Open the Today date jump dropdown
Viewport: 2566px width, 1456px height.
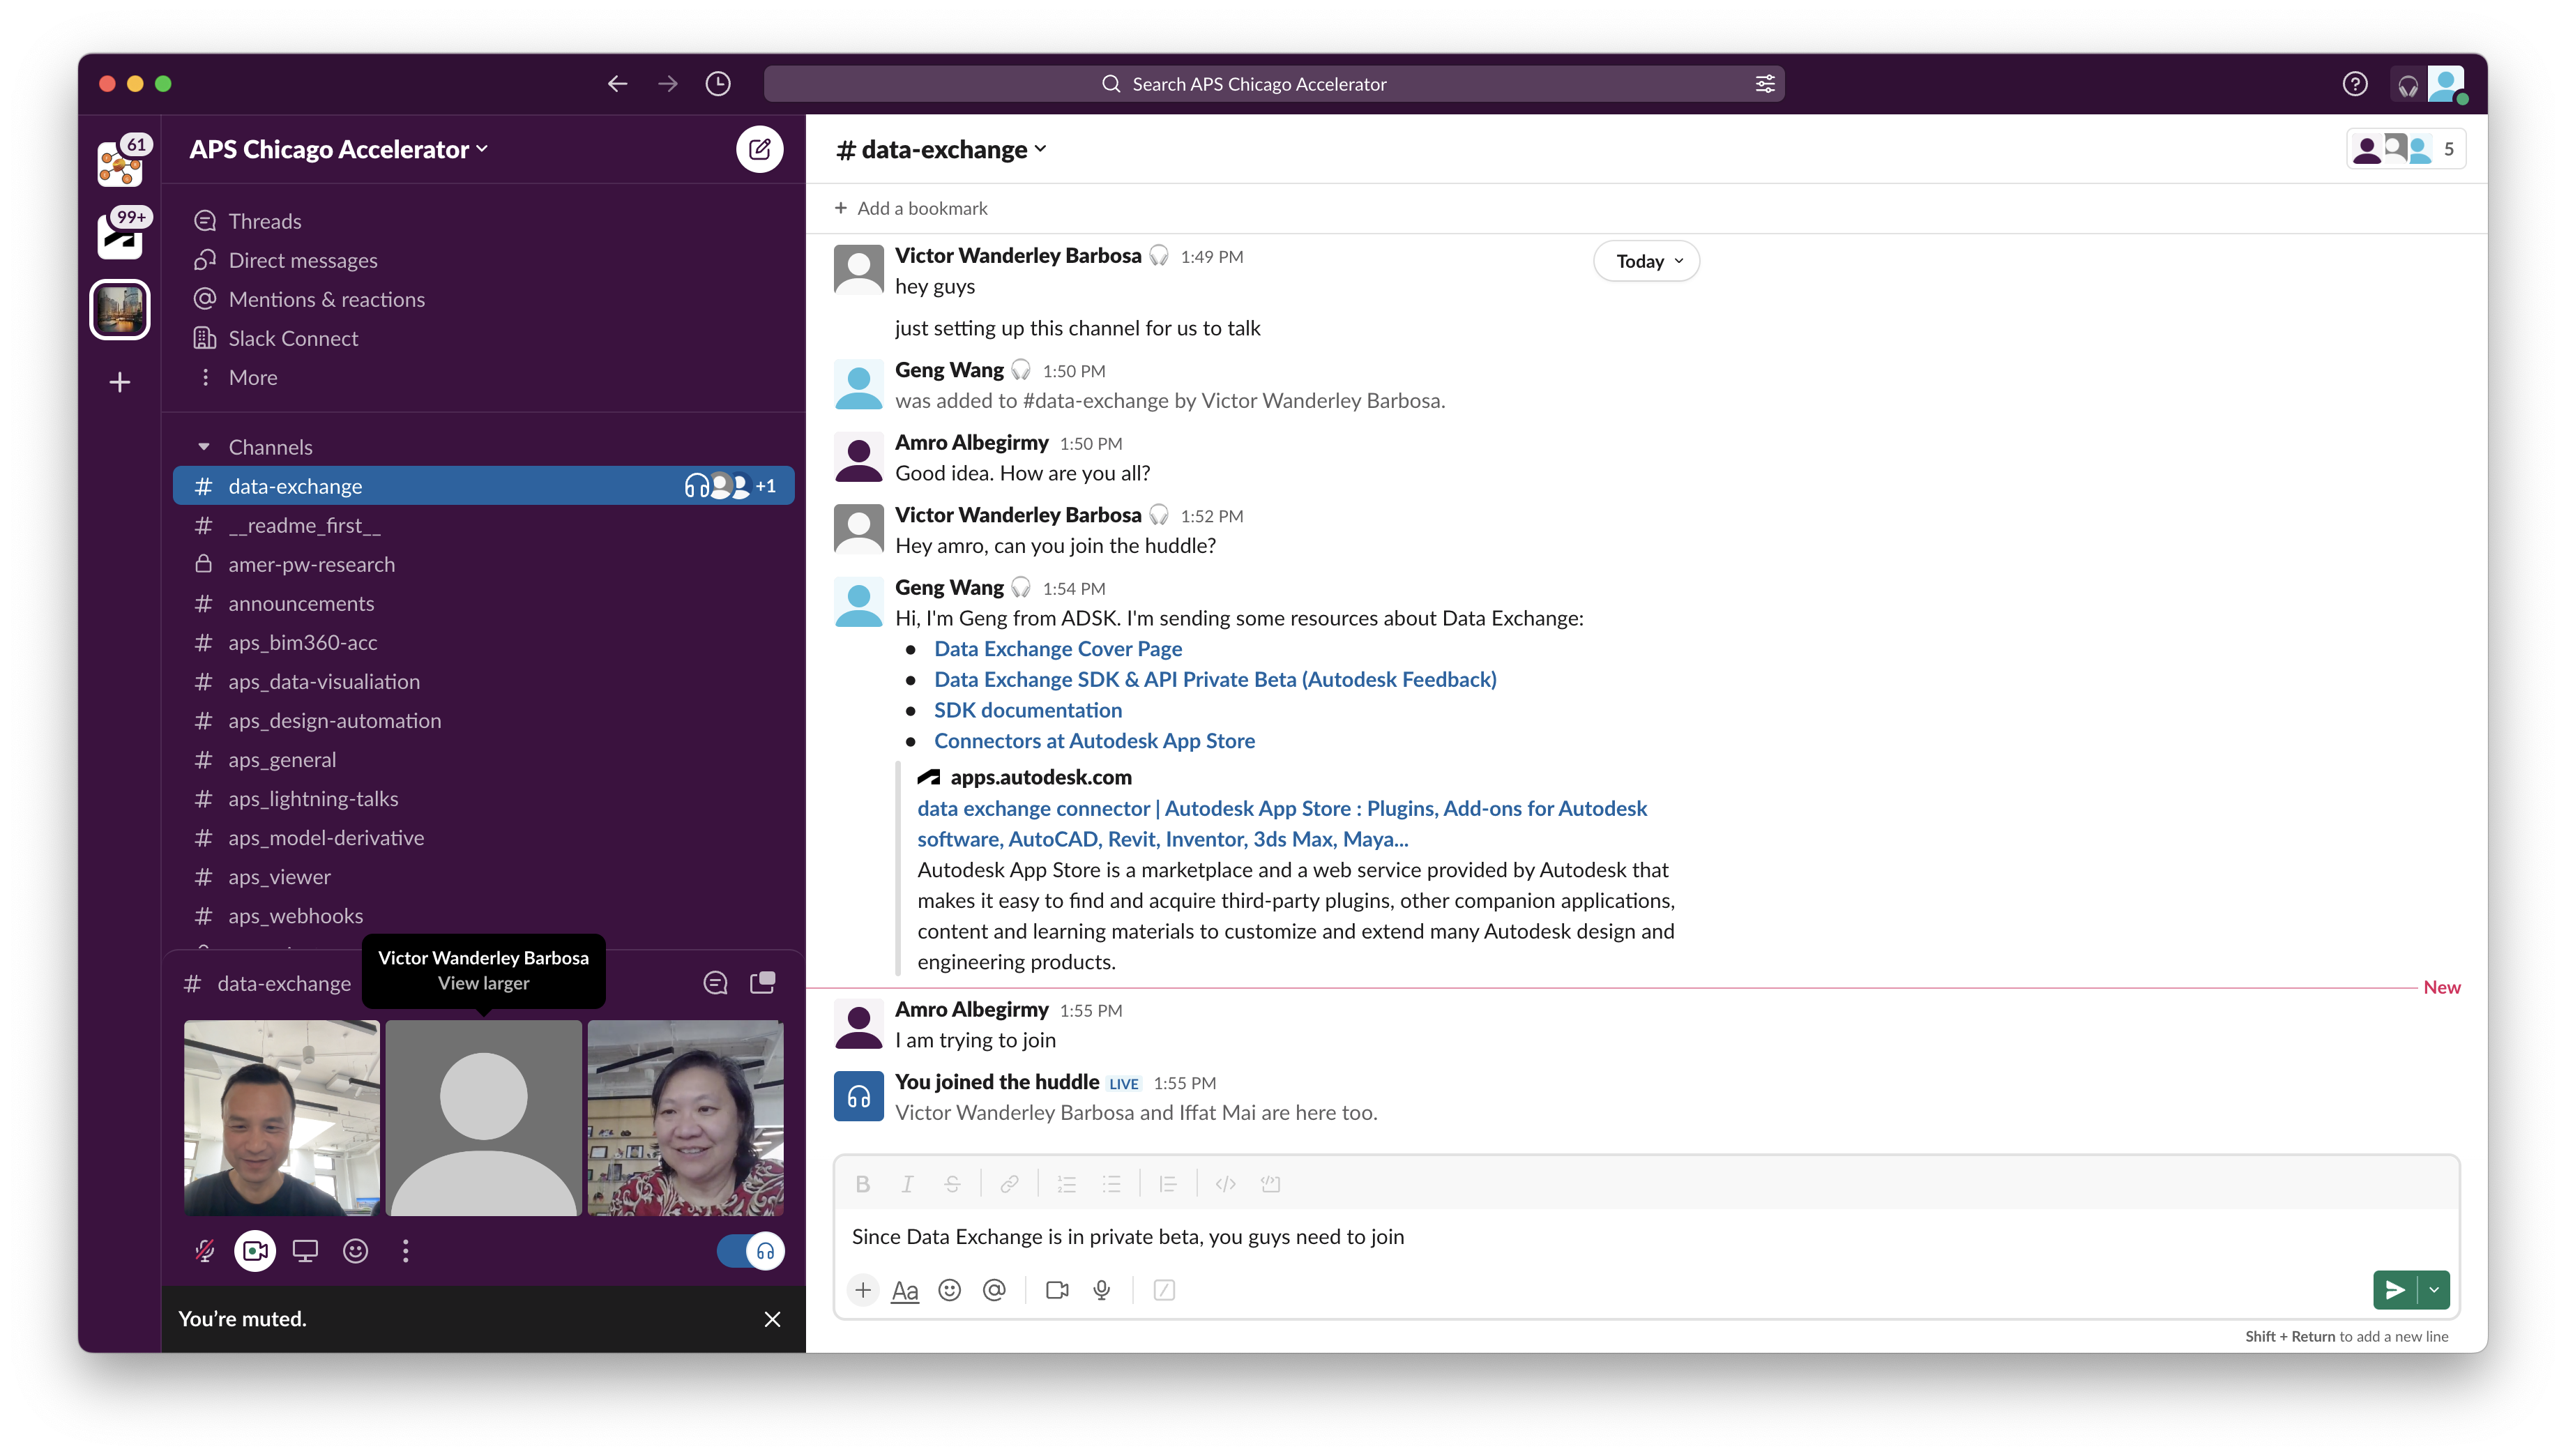(1646, 261)
